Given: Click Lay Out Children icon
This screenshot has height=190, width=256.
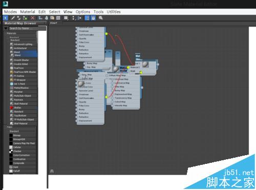Looking at the screenshot, I should pos(79,18).
